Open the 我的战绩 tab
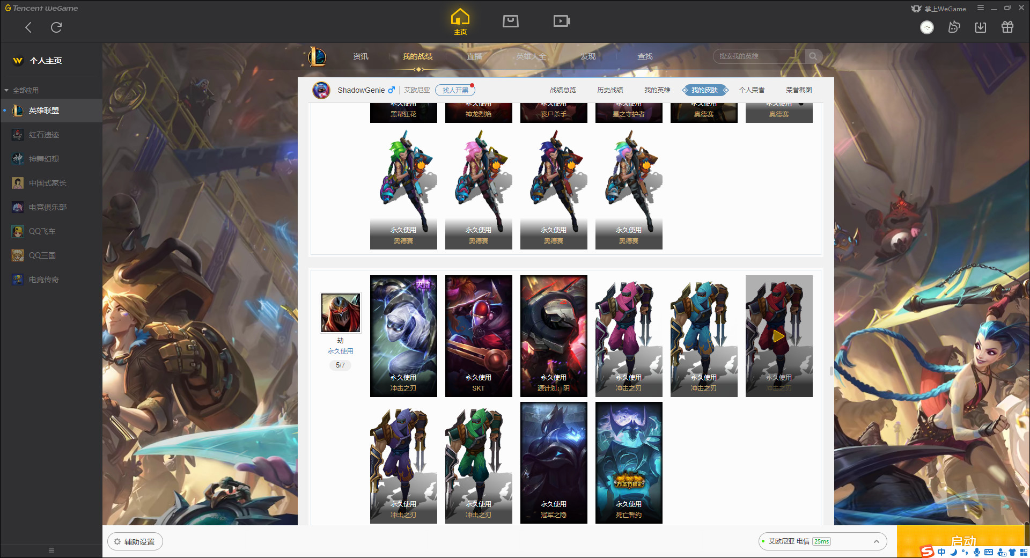This screenshot has height=558, width=1030. pyautogui.click(x=417, y=56)
